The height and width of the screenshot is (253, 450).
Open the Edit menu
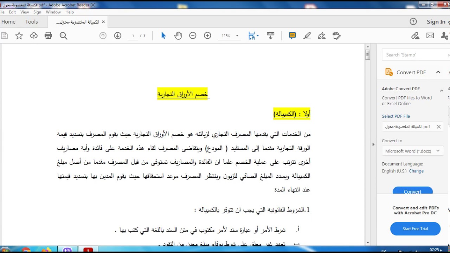12,12
